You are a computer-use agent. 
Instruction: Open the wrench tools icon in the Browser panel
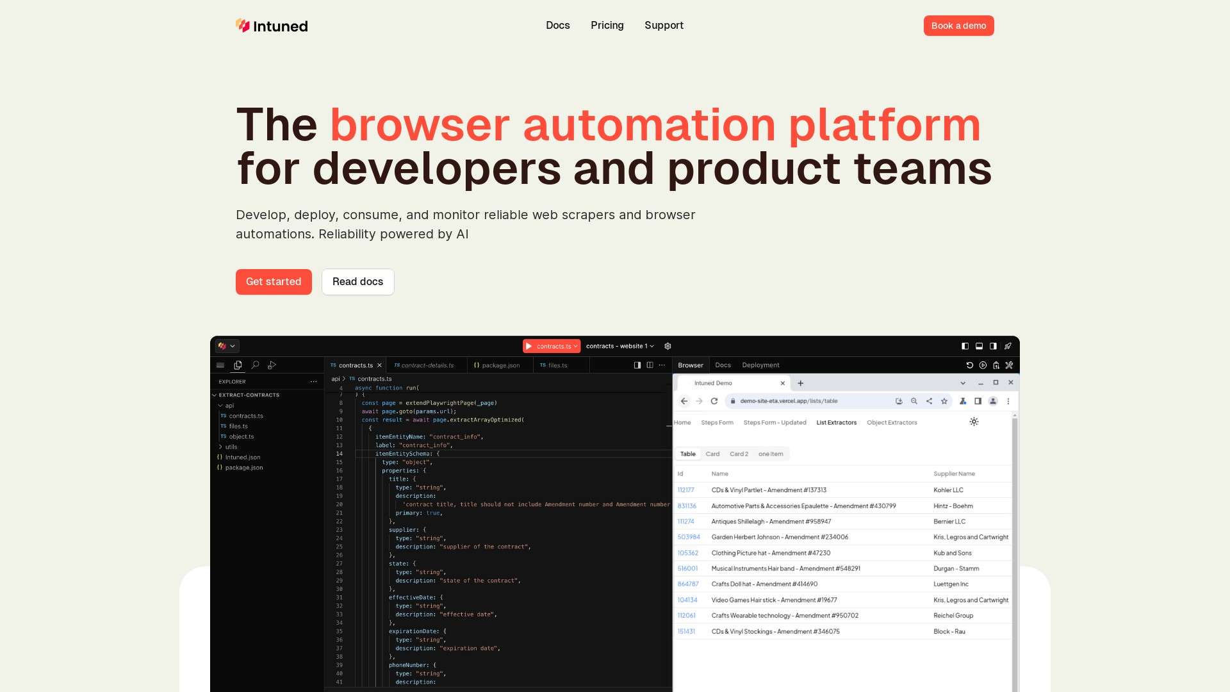pos(1009,365)
